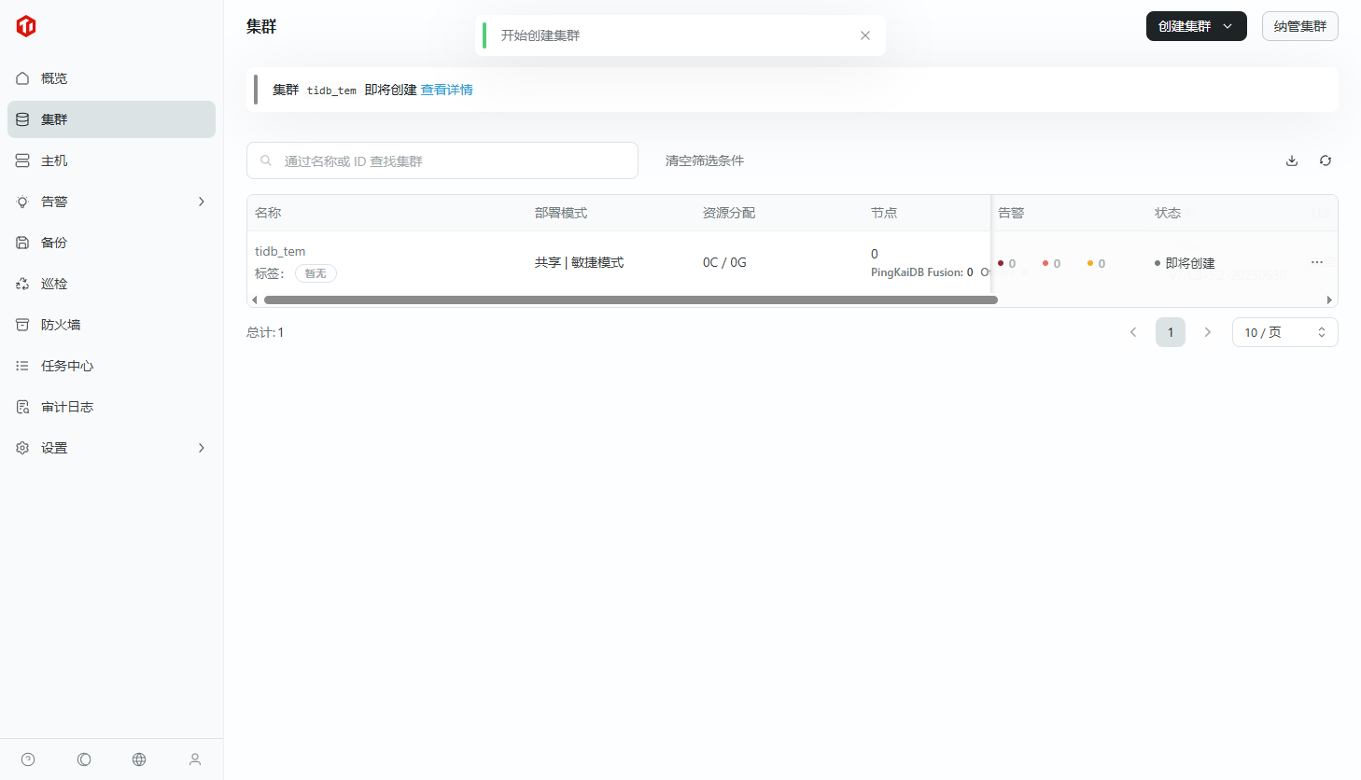Expand the 告警 sidebar submenu

click(x=201, y=202)
